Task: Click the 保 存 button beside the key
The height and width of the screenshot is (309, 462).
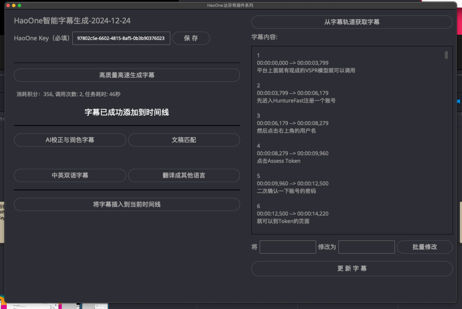Action: click(x=191, y=38)
